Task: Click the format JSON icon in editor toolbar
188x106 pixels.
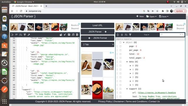Action: click(x=12, y=35)
